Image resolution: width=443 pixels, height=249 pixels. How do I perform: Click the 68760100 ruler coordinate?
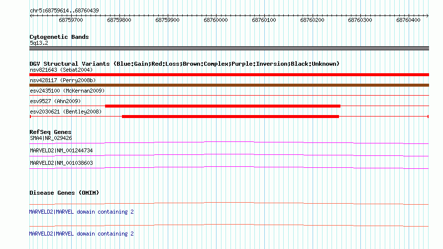tap(264, 20)
